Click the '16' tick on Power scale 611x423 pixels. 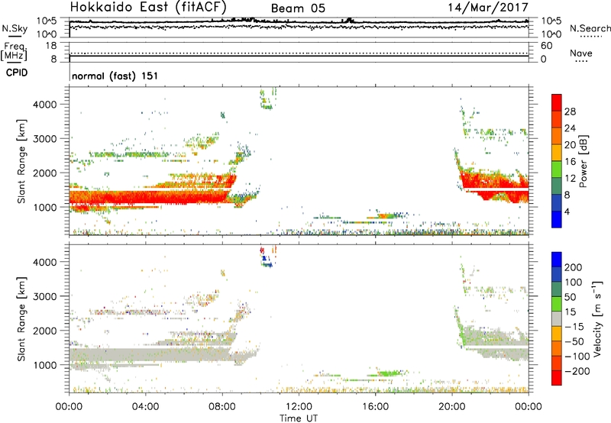570,162
